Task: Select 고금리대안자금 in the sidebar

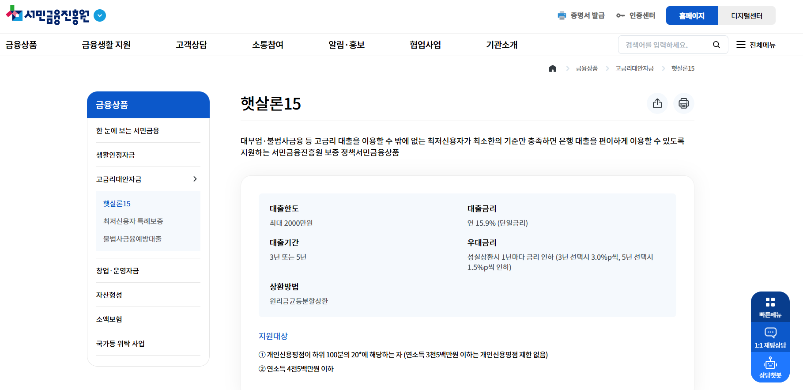Action: tap(119, 179)
